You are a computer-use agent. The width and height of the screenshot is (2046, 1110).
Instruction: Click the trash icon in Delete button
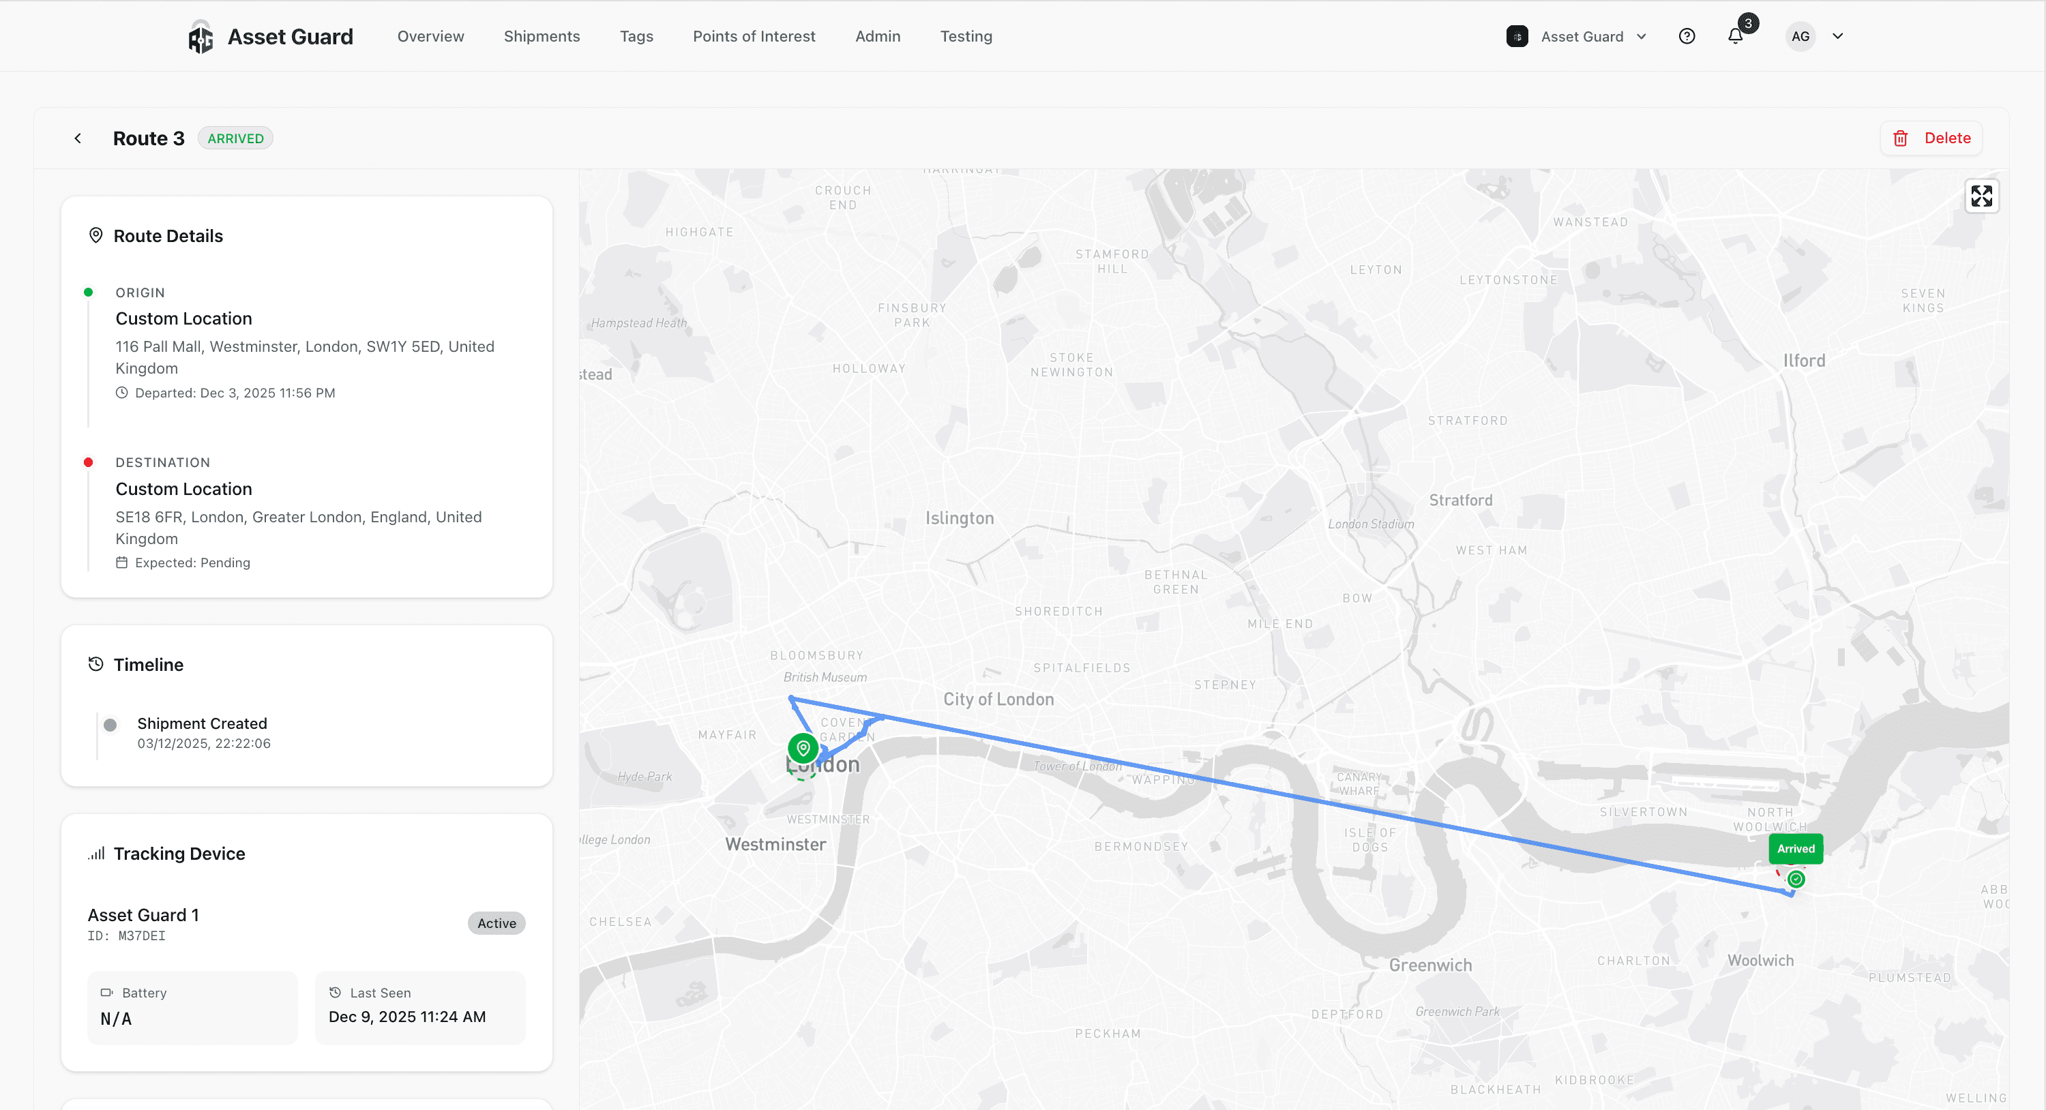click(x=1900, y=138)
